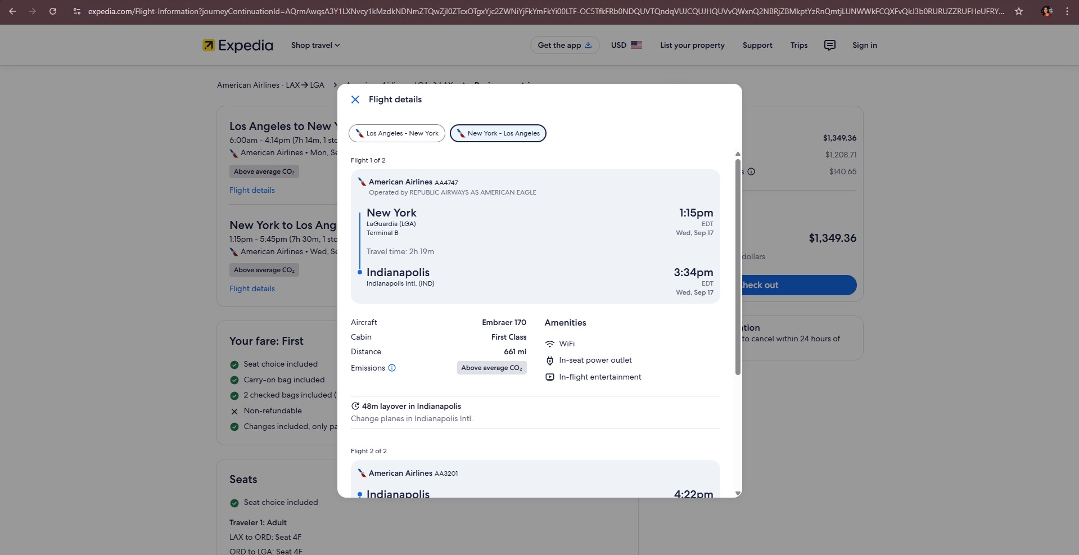
Task: Click the WiFi amenity icon
Action: tap(550, 344)
